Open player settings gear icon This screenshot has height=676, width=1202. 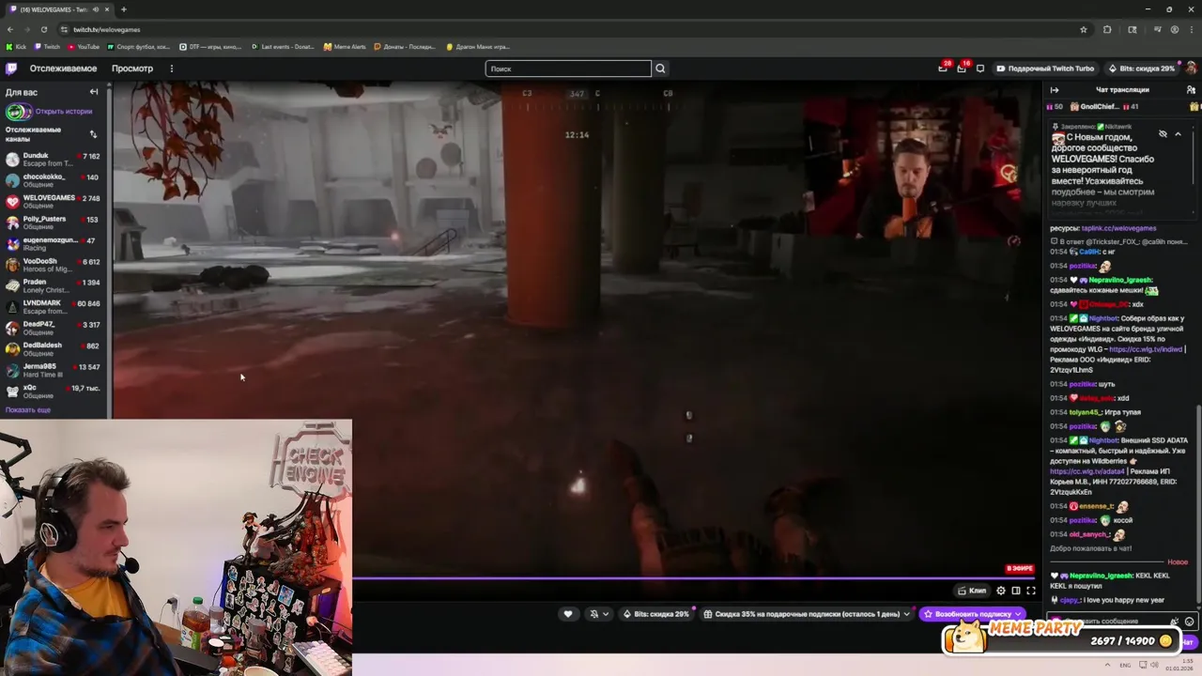(1001, 591)
